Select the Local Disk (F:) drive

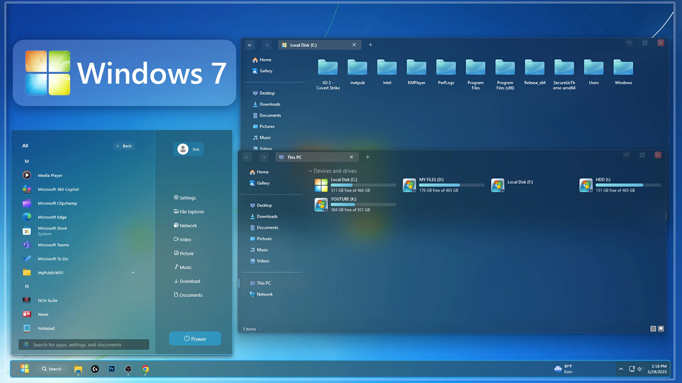pos(512,185)
